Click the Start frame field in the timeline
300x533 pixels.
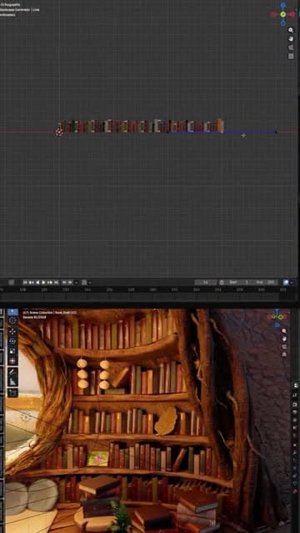(x=239, y=283)
